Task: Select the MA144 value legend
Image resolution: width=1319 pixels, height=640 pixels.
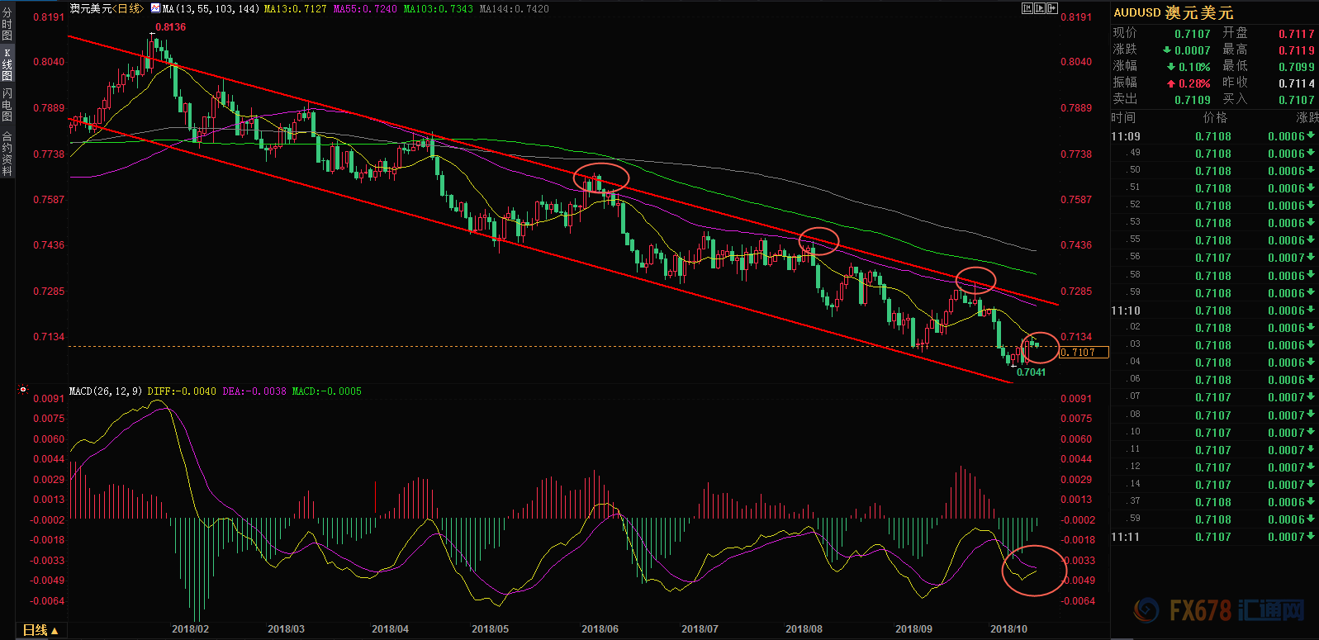Action: pyautogui.click(x=514, y=8)
